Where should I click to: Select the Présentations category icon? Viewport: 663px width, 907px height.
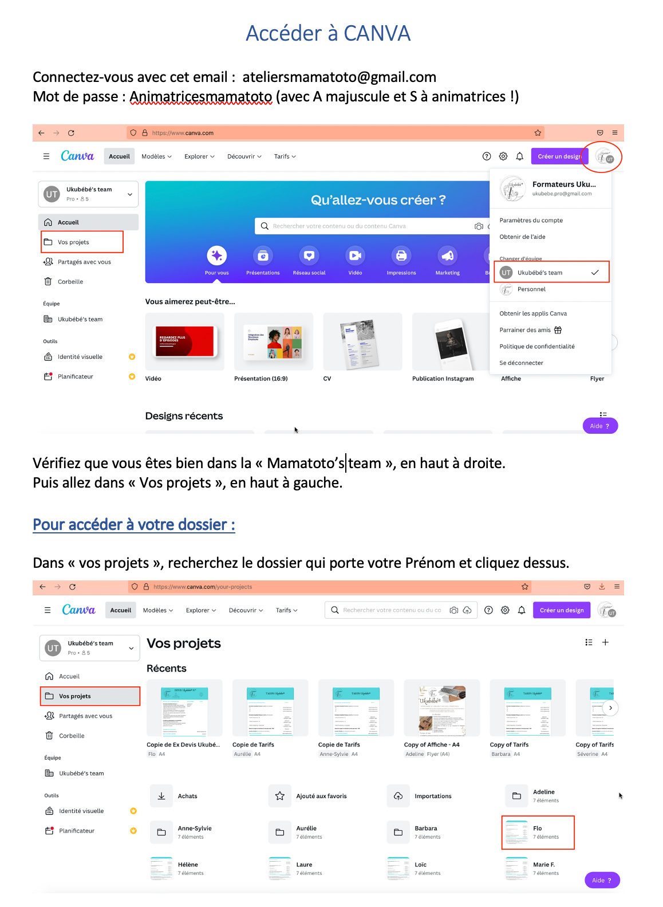pos(263,256)
